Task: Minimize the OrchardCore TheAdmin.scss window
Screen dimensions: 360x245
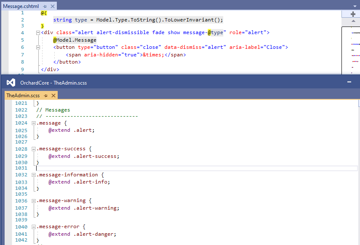Action: click(349, 82)
